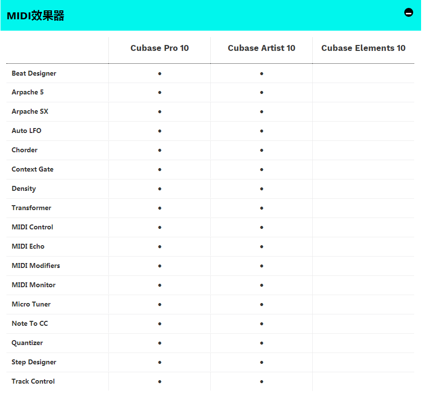This screenshot has height=395, width=429.
Task: Click Arpache 5 dot under Cubase Pro 10
Action: 160,92
